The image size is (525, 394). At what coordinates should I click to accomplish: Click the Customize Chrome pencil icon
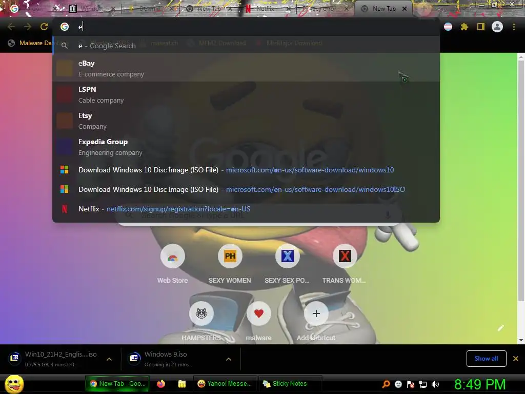point(500,328)
